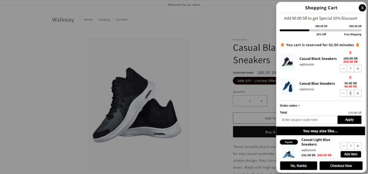Screen dimensions: 368x174
Task: Proceed with Checkout Now button
Action: (x=341, y=165)
